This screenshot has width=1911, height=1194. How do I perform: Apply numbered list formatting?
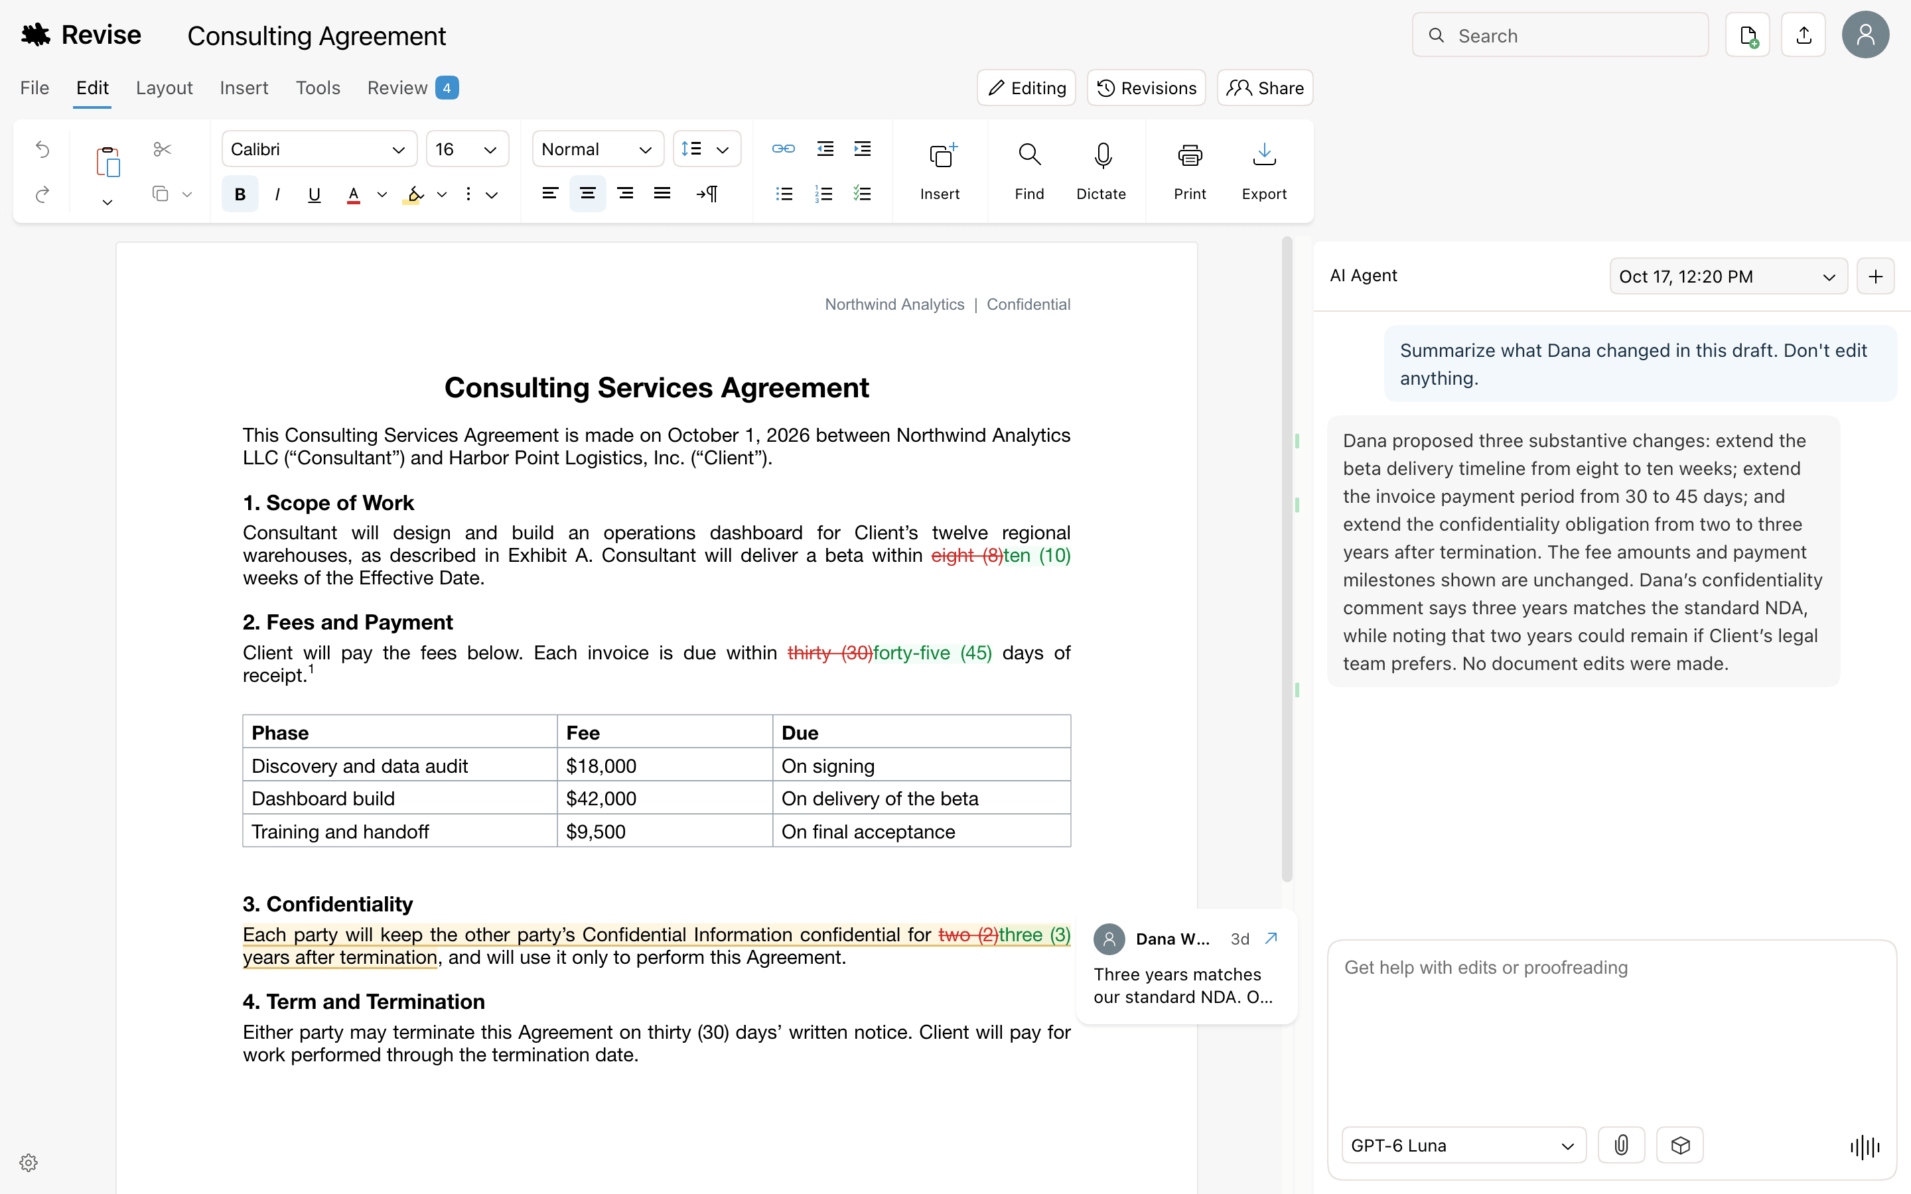[823, 194]
